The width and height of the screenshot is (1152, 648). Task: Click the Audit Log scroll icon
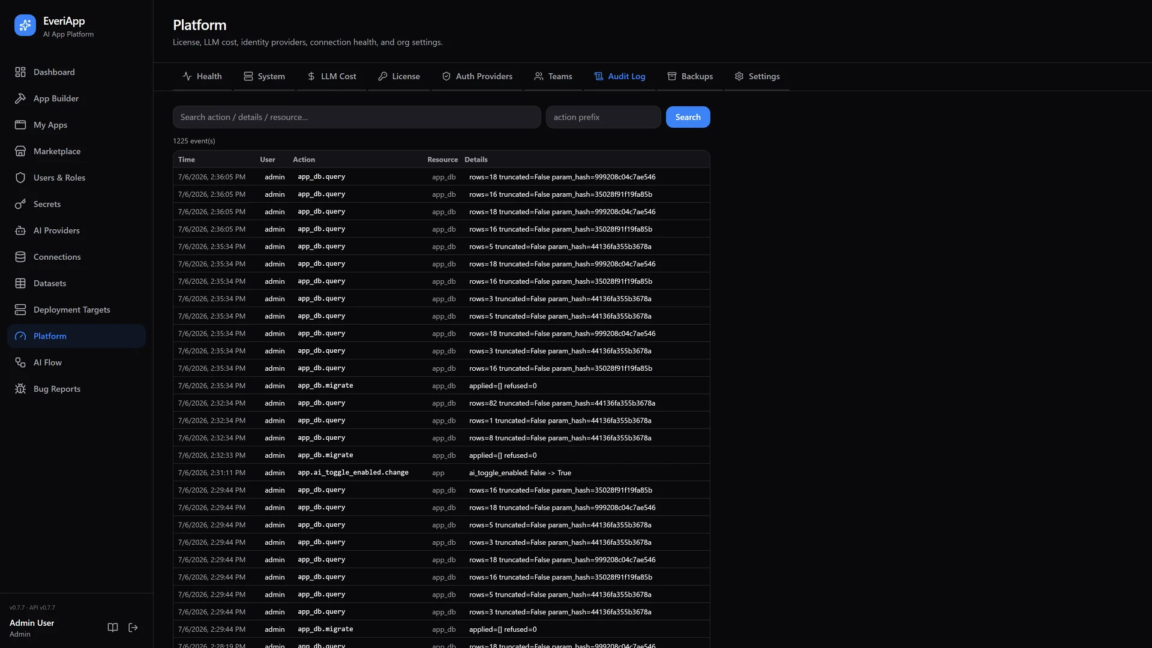tap(599, 76)
